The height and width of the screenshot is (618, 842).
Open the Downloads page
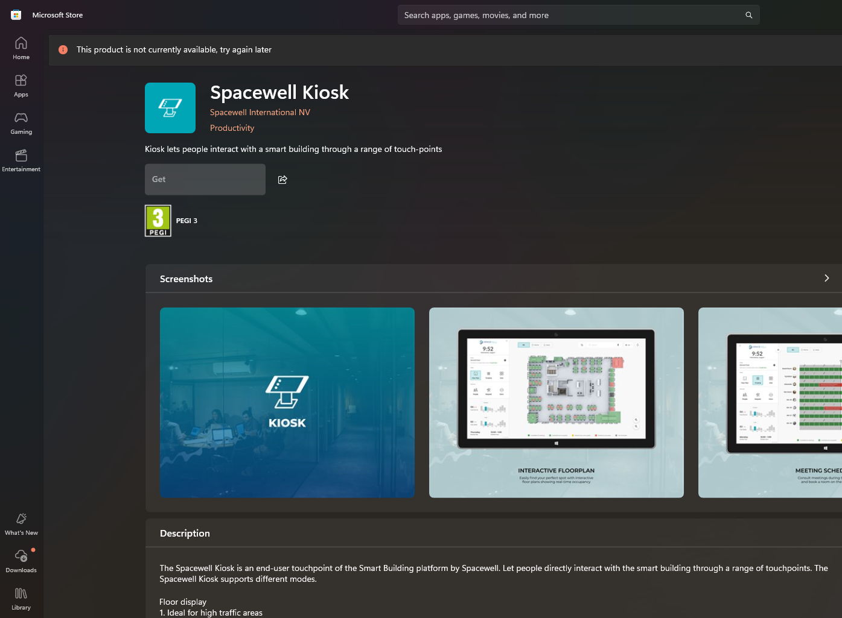21,561
